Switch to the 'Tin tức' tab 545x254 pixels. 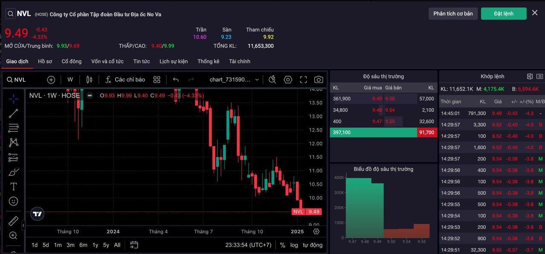point(141,61)
